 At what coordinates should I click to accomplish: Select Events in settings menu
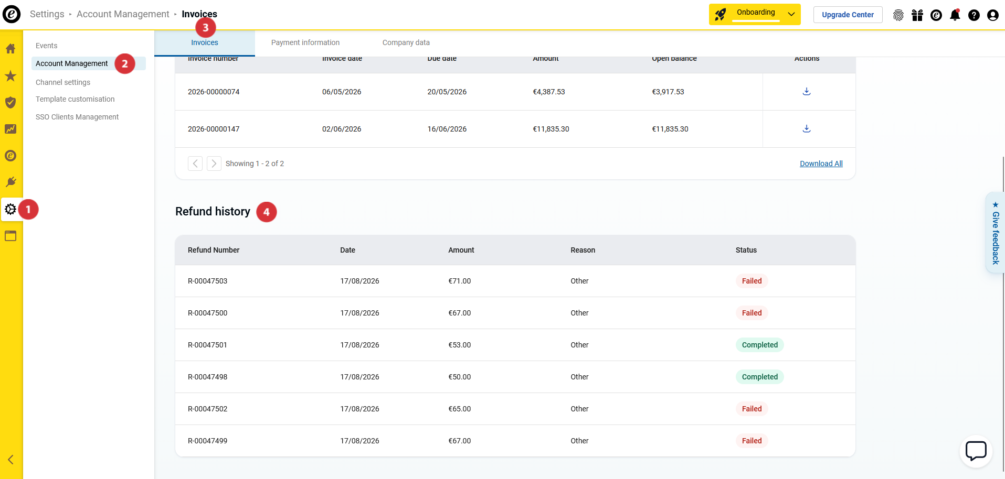click(x=47, y=46)
